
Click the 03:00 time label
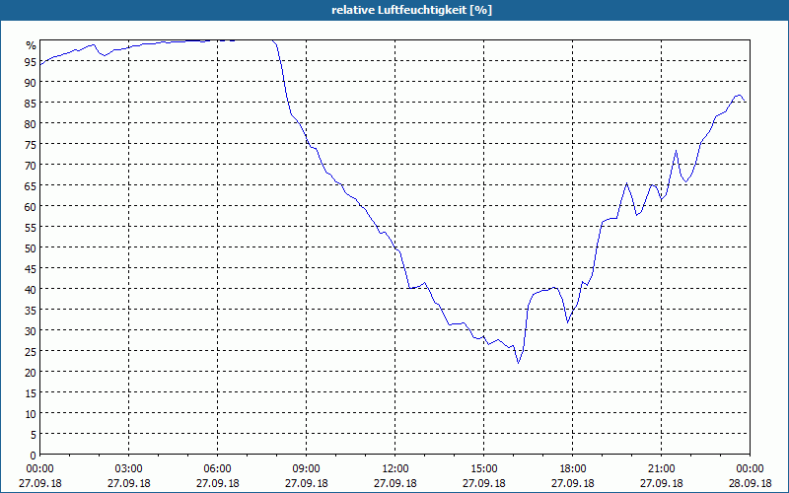(129, 469)
